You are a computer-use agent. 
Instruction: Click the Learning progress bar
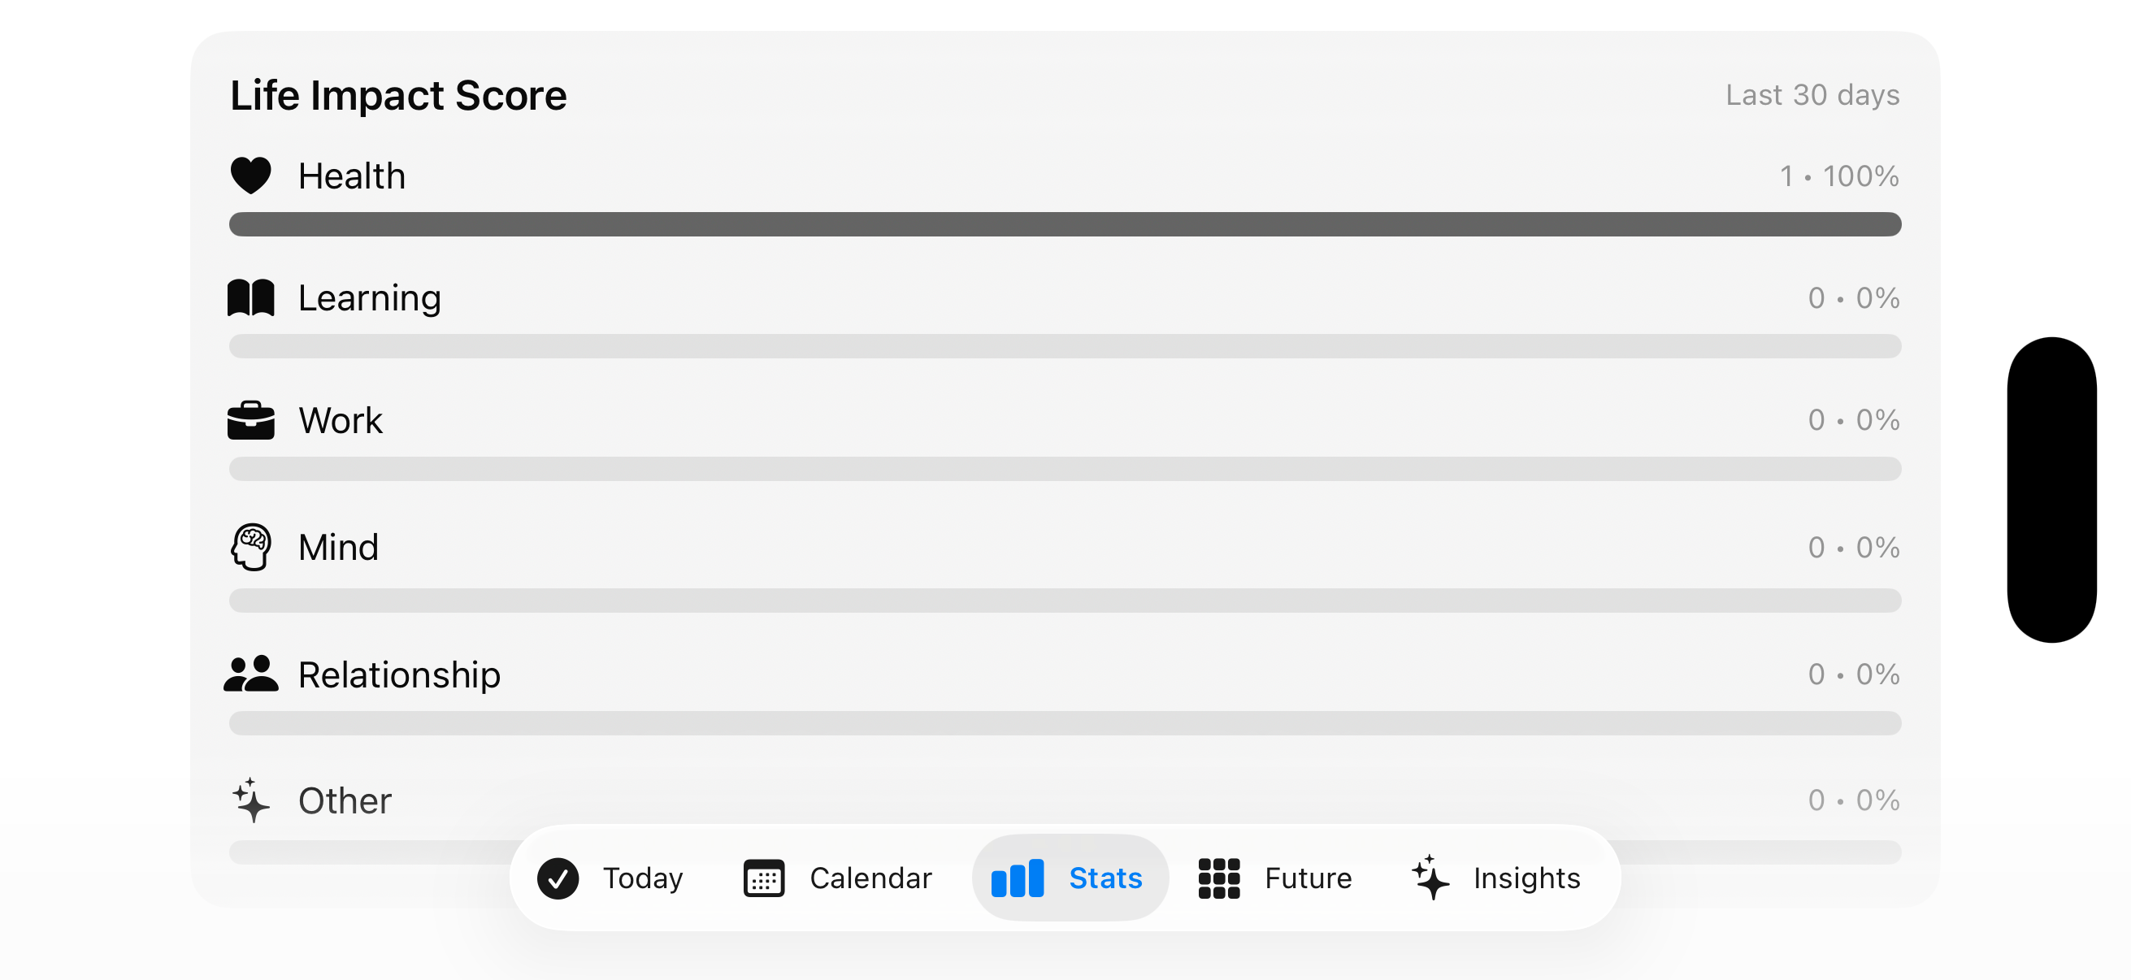click(1065, 345)
